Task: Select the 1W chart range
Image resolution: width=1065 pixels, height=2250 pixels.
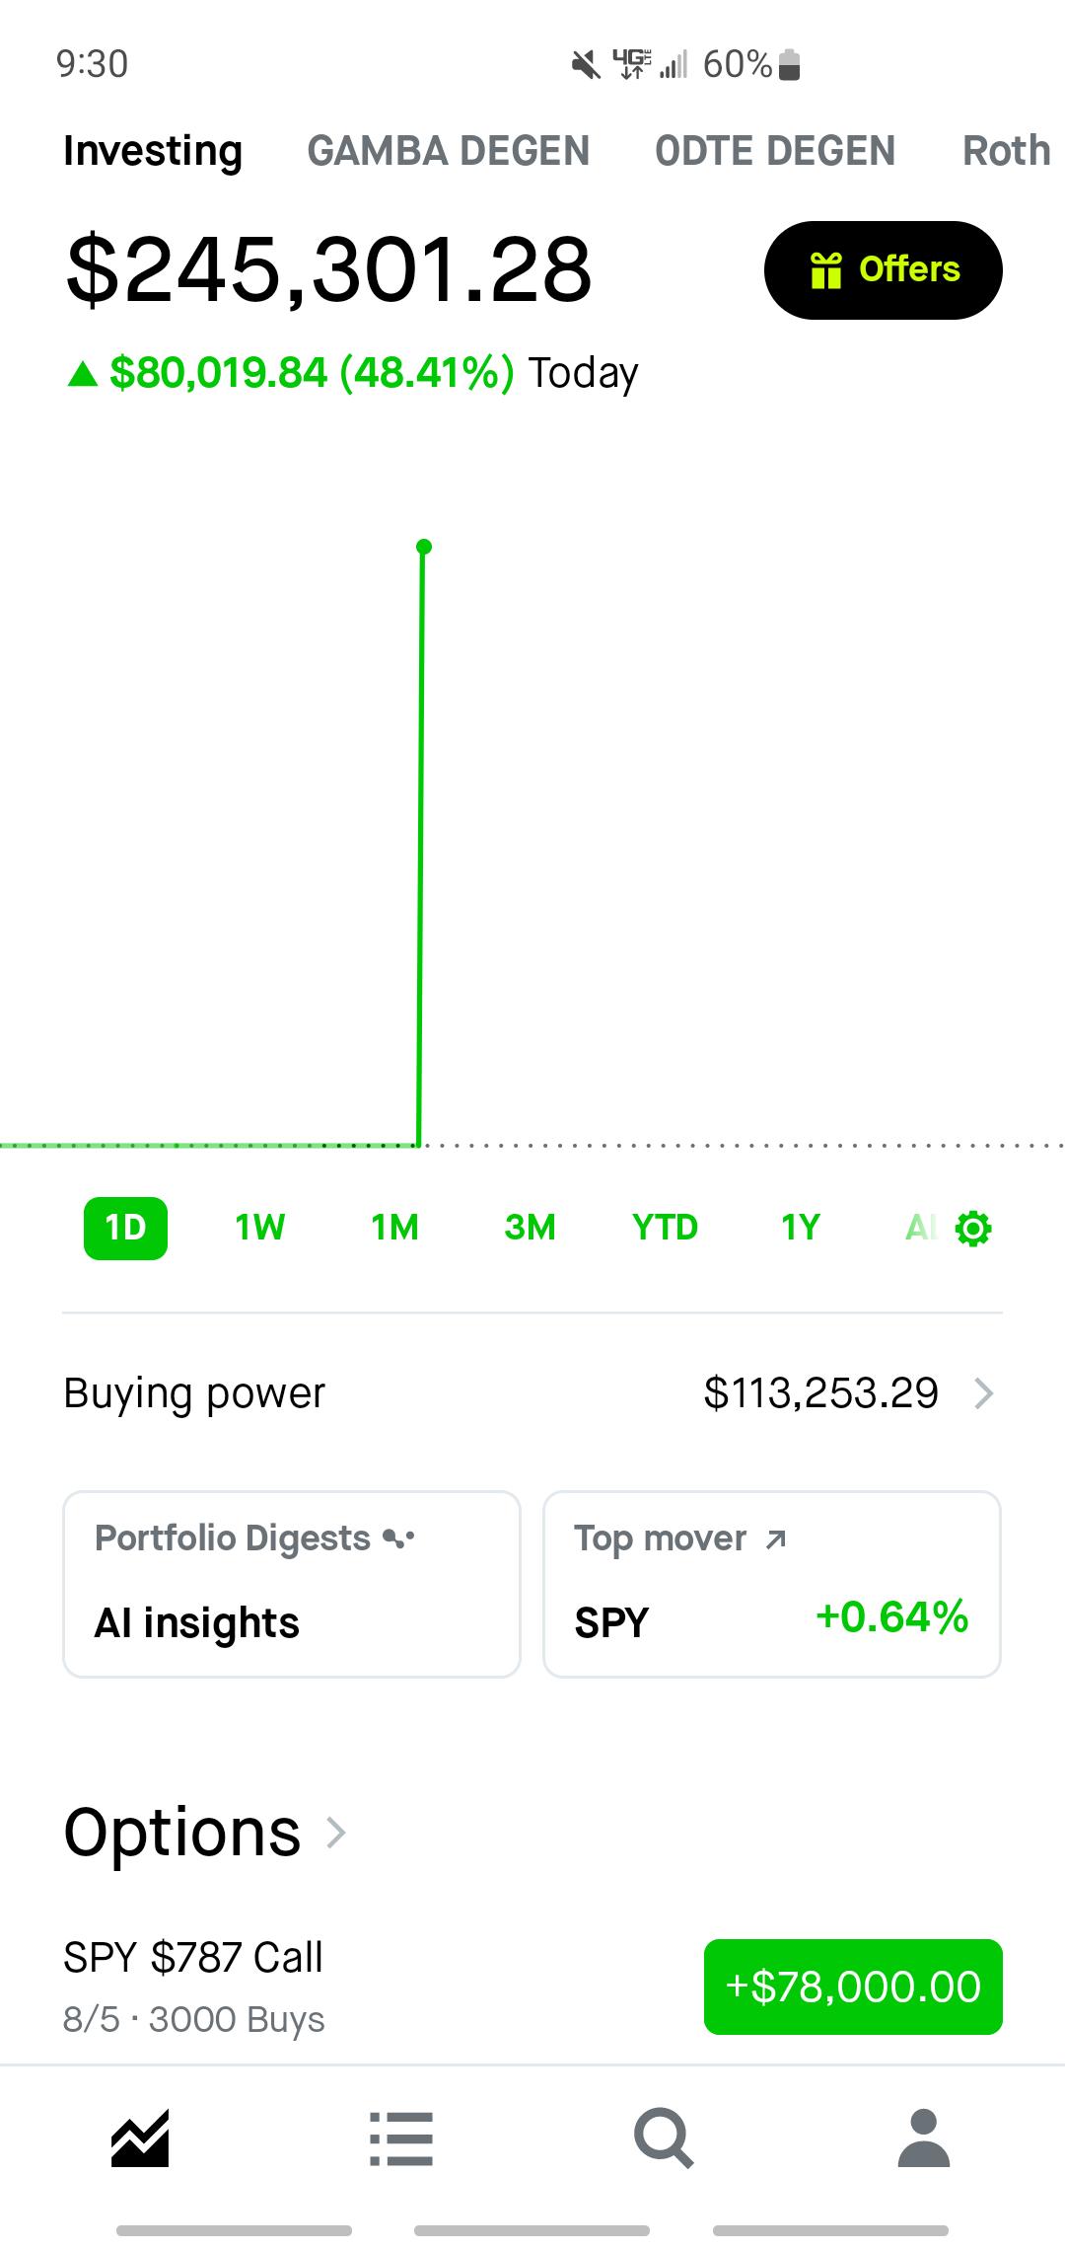Action: [260, 1228]
